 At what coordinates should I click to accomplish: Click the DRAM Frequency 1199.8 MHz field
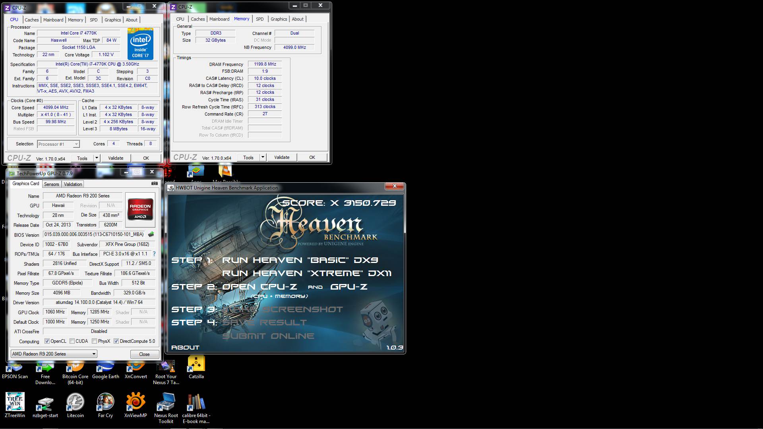[265, 64]
